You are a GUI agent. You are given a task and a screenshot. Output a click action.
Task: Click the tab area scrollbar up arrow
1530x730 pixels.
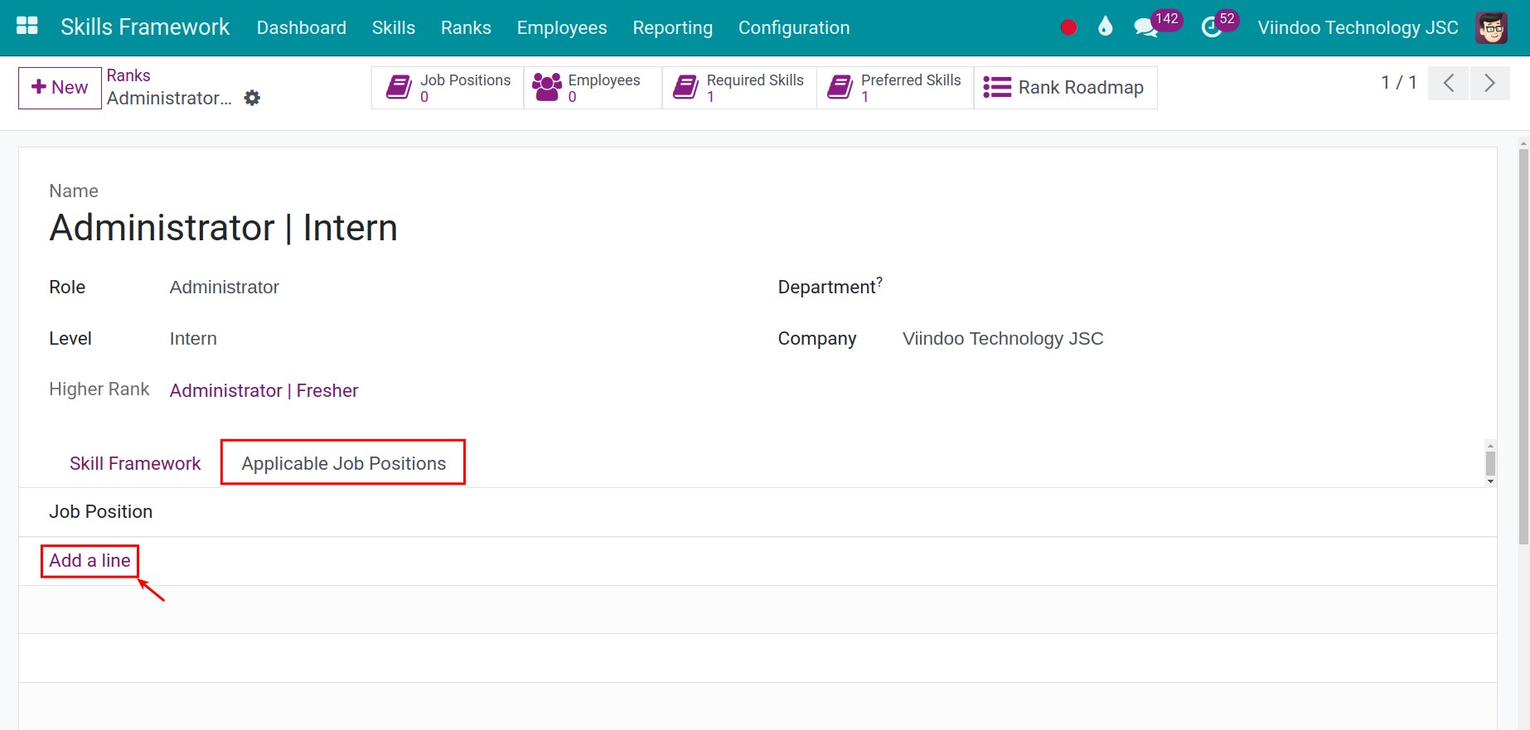coord(1490,446)
